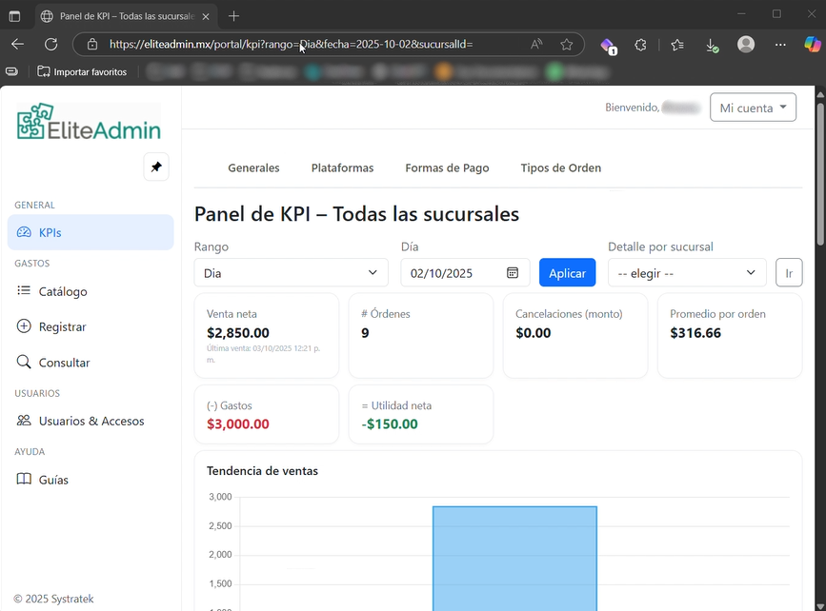Switch to the Plataformas tab
The image size is (826, 611).
342,168
